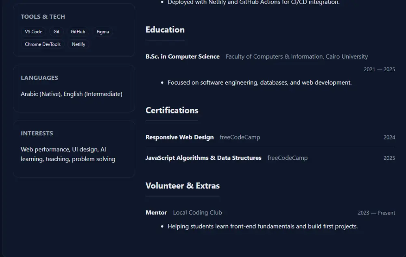This screenshot has height=257, width=406.
Task: Click the Netlify badge in Tools & Tech
Action: click(78, 44)
